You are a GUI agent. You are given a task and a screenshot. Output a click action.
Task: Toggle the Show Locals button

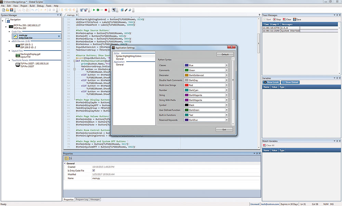point(271,83)
